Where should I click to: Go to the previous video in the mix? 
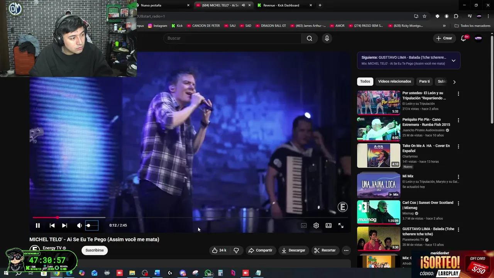(x=52, y=225)
